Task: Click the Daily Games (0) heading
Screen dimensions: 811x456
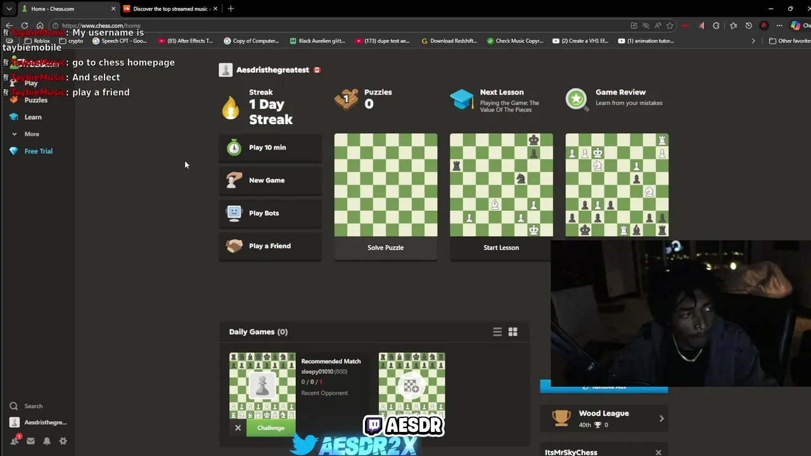Action: 259,332
